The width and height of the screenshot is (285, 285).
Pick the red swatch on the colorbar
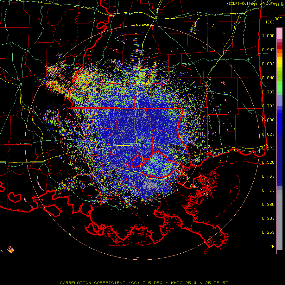pyautogui.click(x=280, y=47)
